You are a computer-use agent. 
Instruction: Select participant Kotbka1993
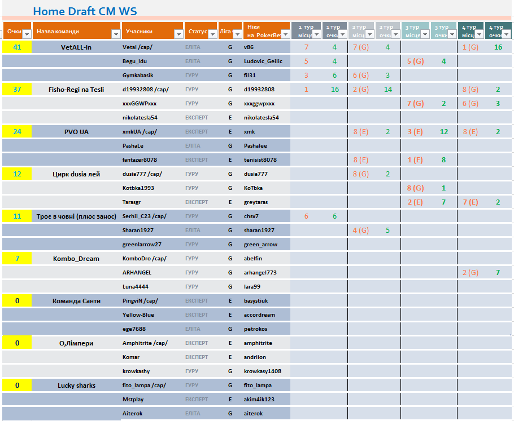pos(138,188)
